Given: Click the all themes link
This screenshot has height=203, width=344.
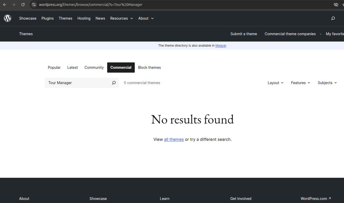Looking at the screenshot, I should pos(174,139).
